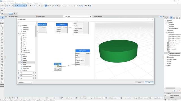
Task: Collapse the Elevations folder in the Navigator
Action: click(x=166, y=33)
